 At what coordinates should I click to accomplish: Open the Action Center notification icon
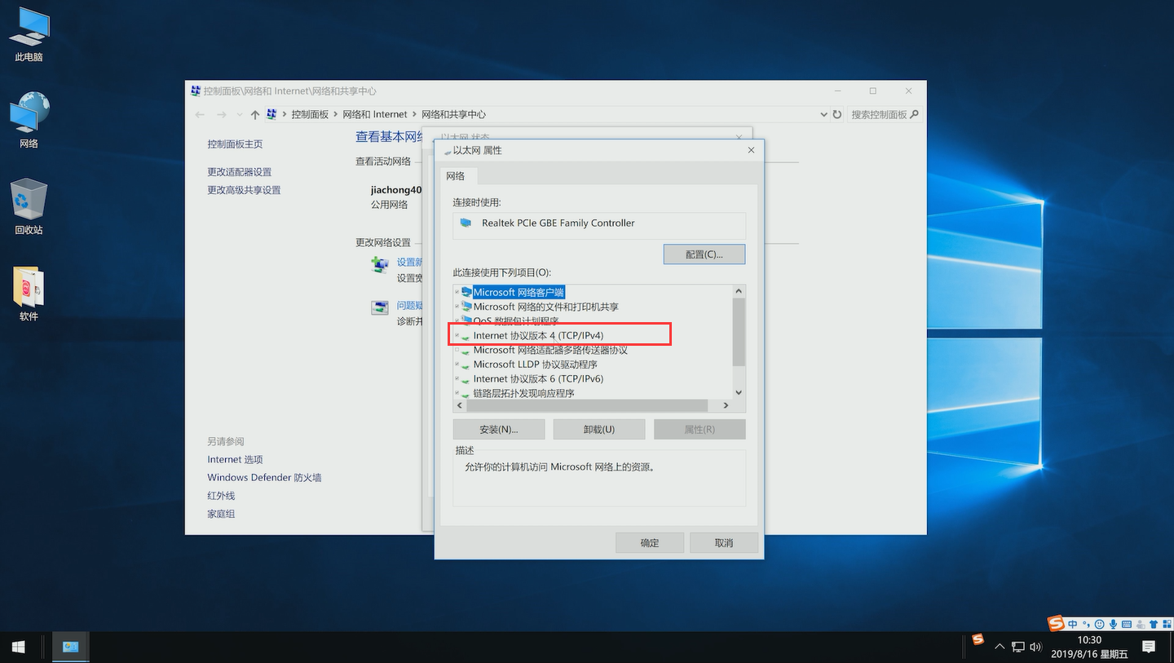click(x=1149, y=647)
